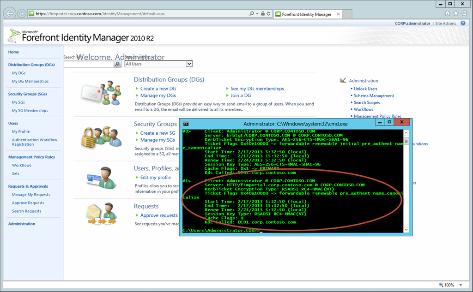This screenshot has width=473, height=292.
Task: Go back with the browser Back arrow
Action: point(10,13)
